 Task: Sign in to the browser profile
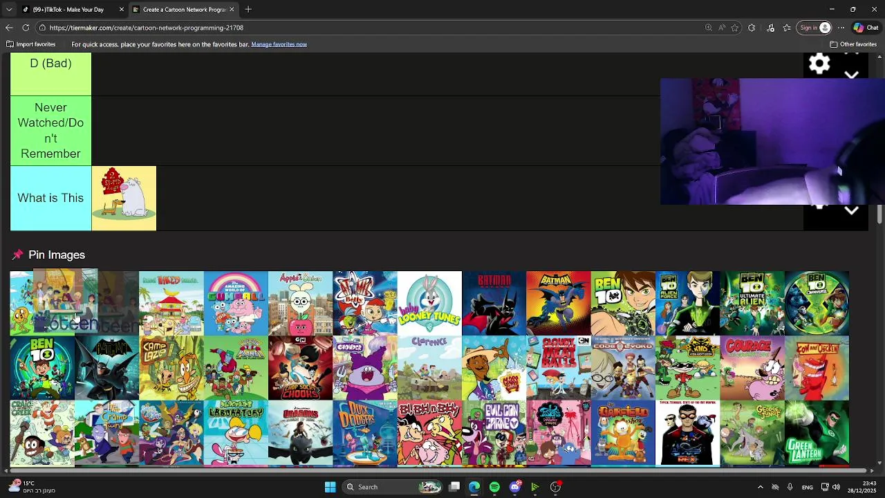point(814,28)
